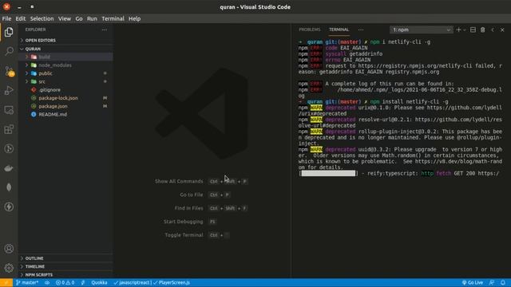Open the Accounts icon
The width and height of the screenshot is (511, 287).
point(9,249)
